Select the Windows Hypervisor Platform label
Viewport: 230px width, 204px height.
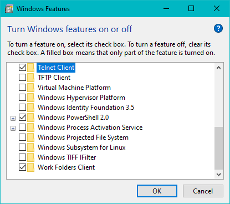click(81, 98)
